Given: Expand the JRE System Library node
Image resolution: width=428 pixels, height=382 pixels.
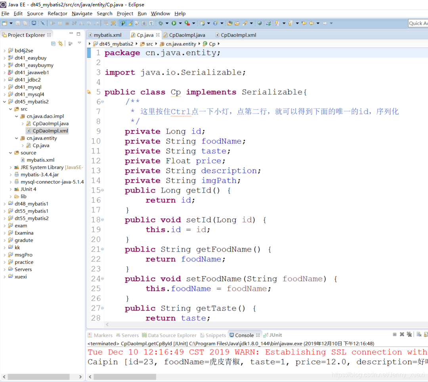Looking at the screenshot, I should click(10, 167).
